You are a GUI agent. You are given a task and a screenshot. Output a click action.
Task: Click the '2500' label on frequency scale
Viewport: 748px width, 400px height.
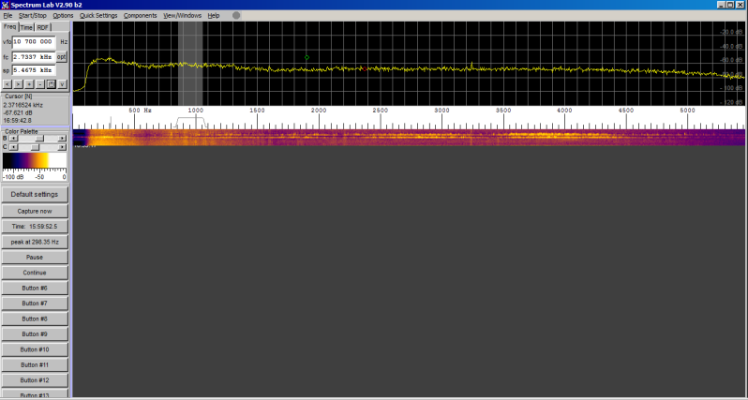[x=381, y=111]
